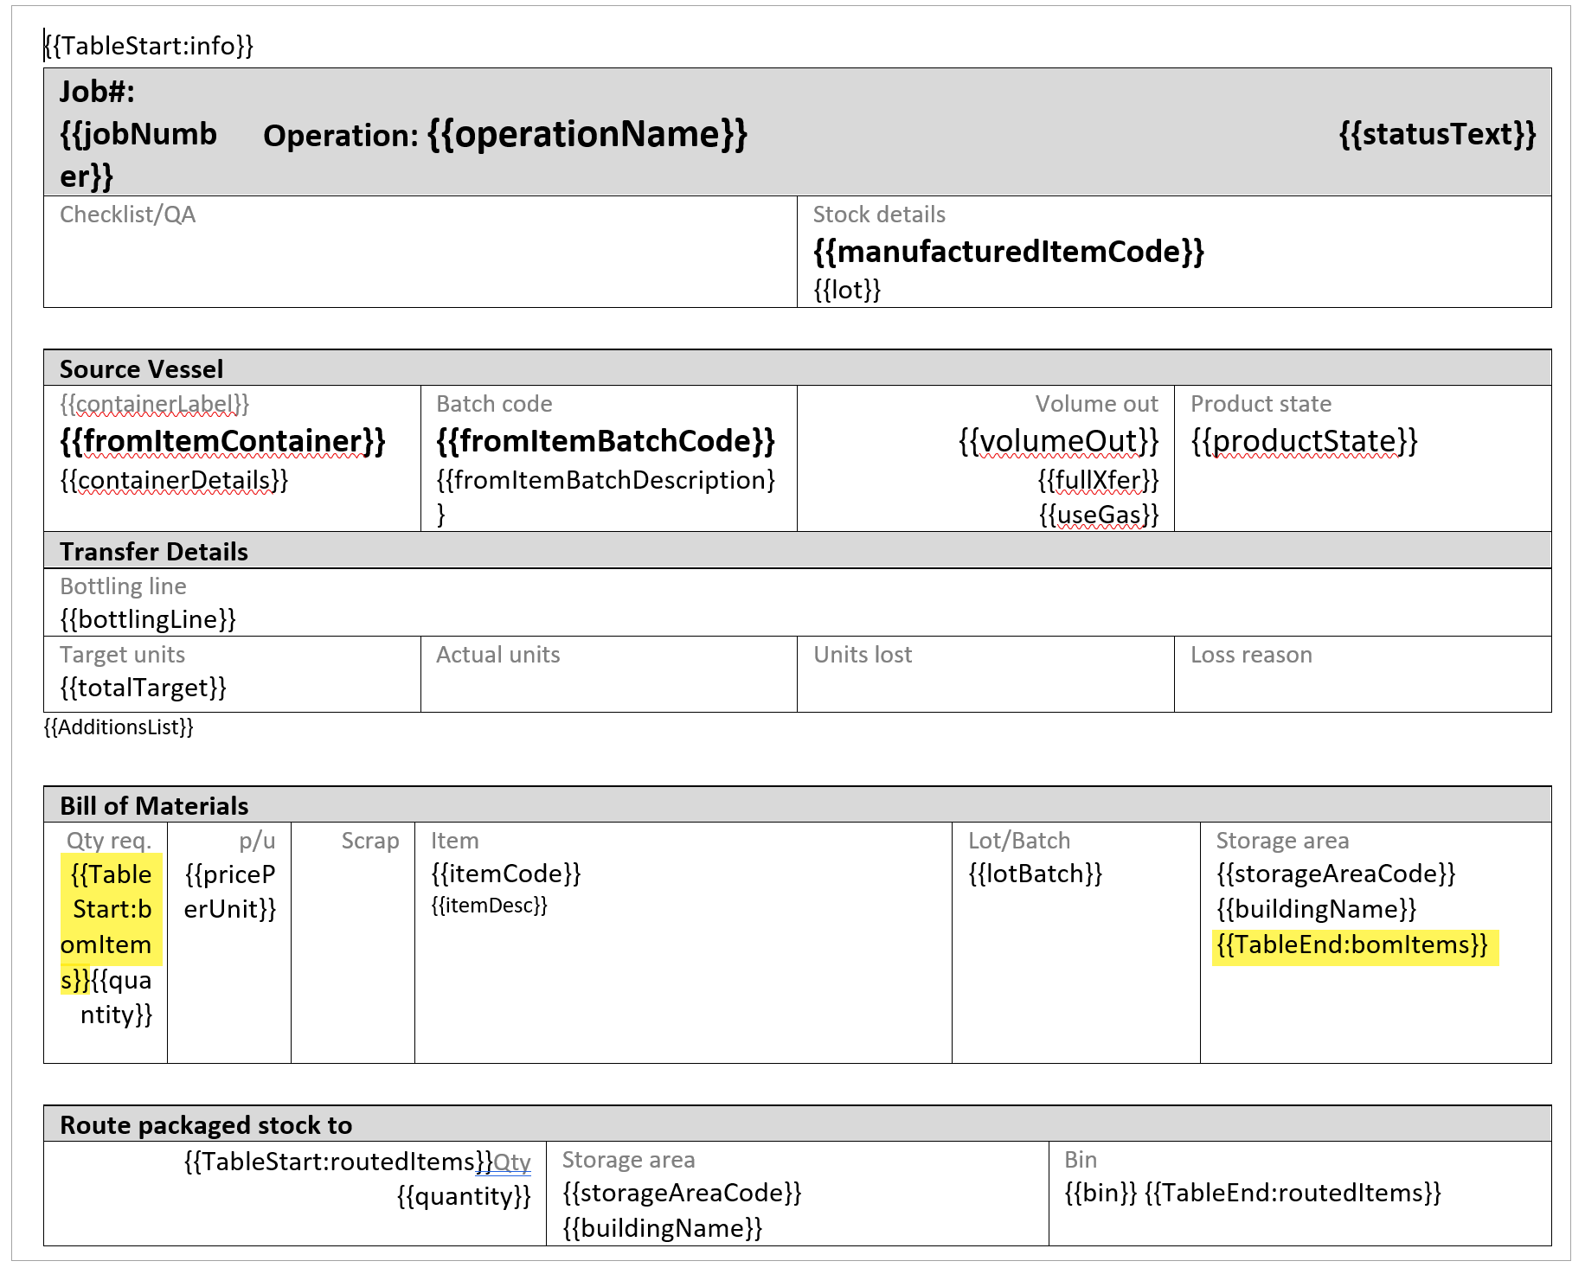Screen dimensions: 1585x1274
Task: Click the Checklist/QA label
Action: (128, 214)
